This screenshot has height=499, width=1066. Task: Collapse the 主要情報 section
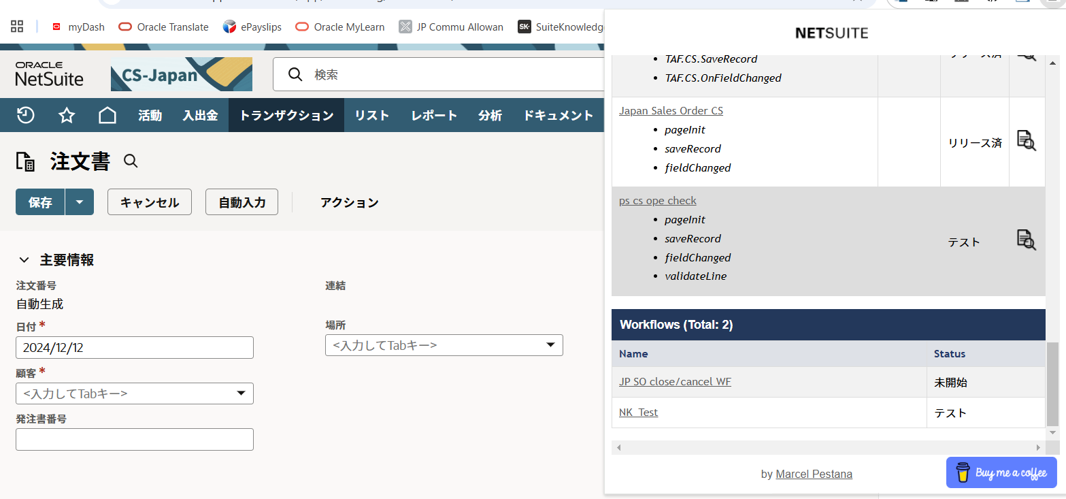[x=24, y=260]
